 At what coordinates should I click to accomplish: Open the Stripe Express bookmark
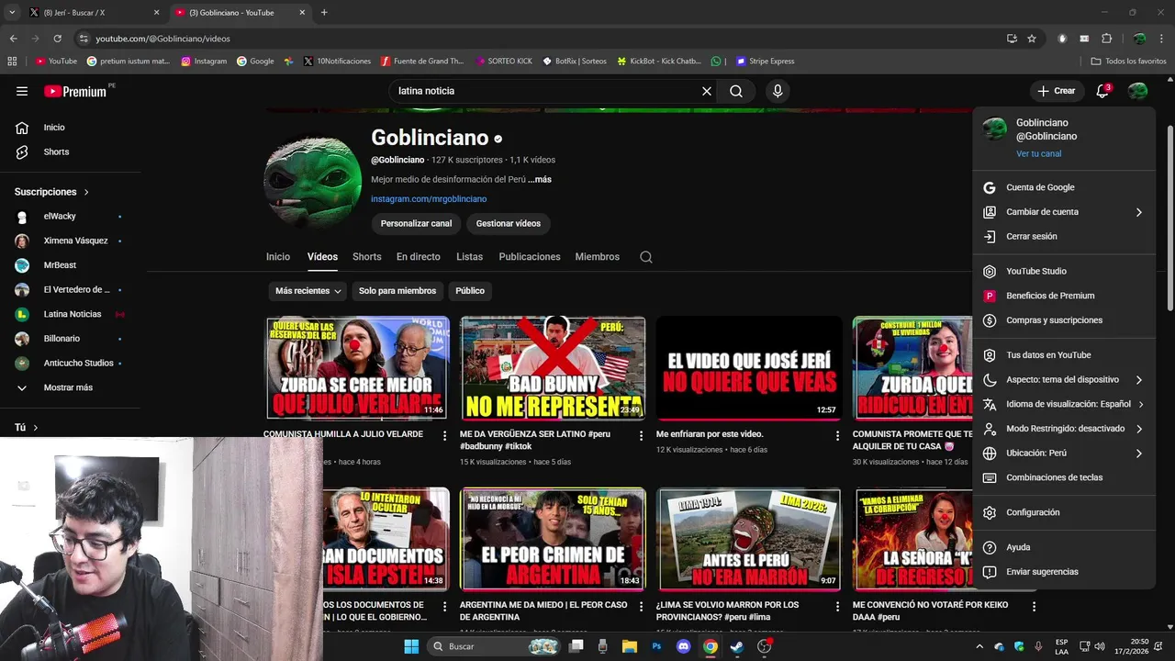tap(765, 62)
